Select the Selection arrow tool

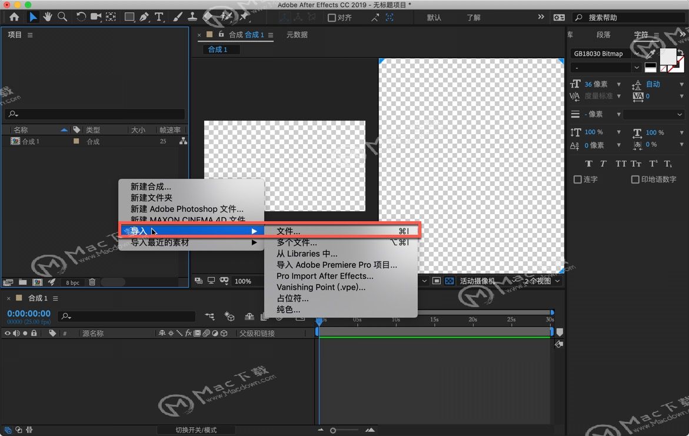33,17
